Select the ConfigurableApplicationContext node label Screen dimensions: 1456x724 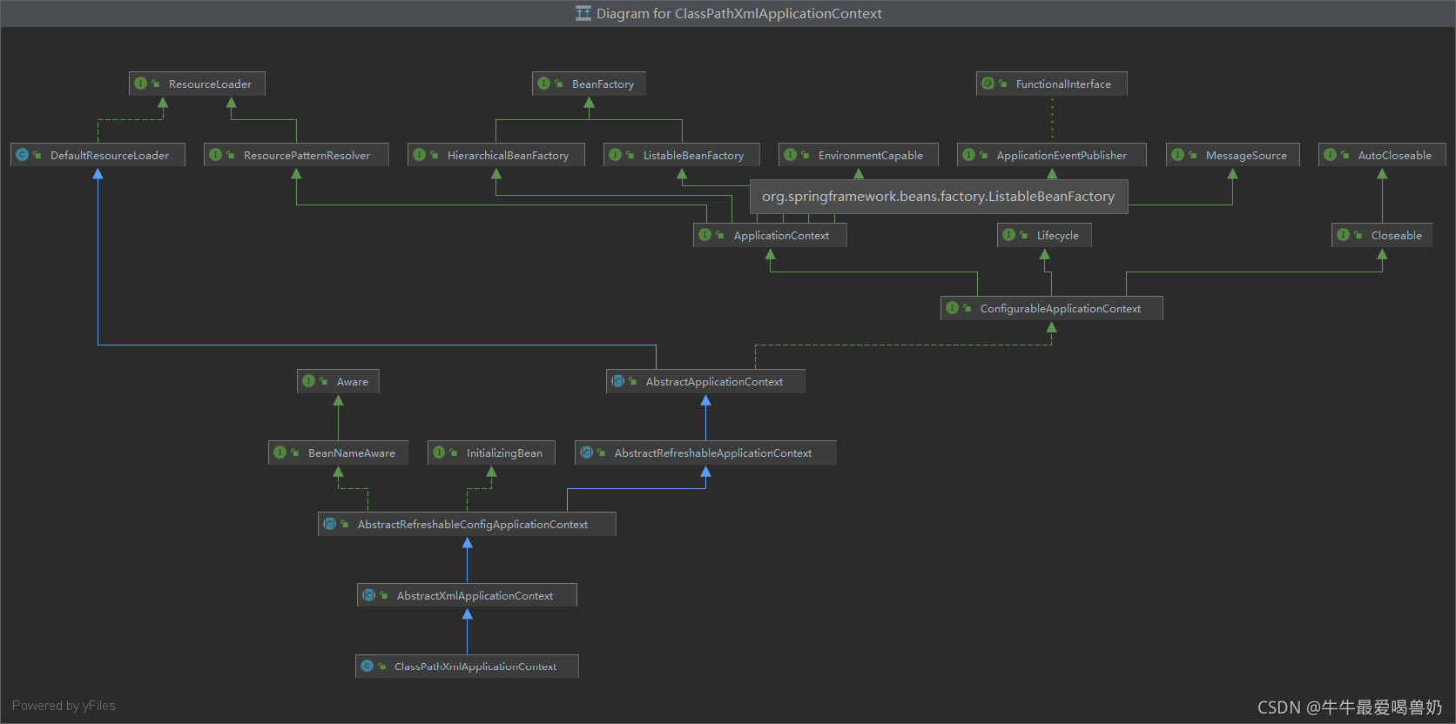tap(1061, 309)
